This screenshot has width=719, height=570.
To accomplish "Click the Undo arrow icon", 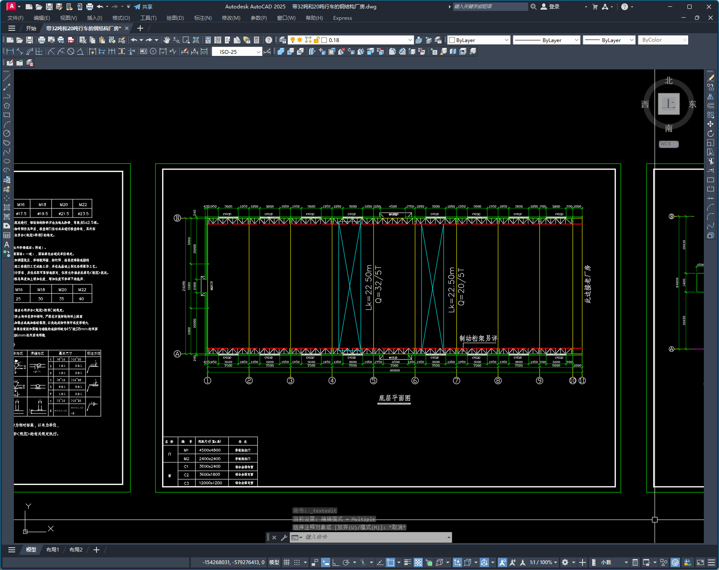I will tap(134, 40).
